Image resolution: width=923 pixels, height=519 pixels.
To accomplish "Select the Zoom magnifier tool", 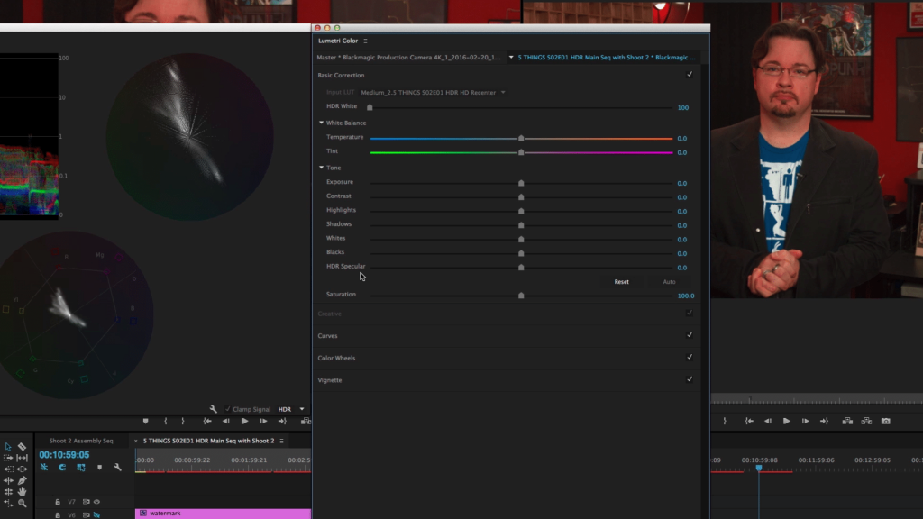I will pos(22,503).
